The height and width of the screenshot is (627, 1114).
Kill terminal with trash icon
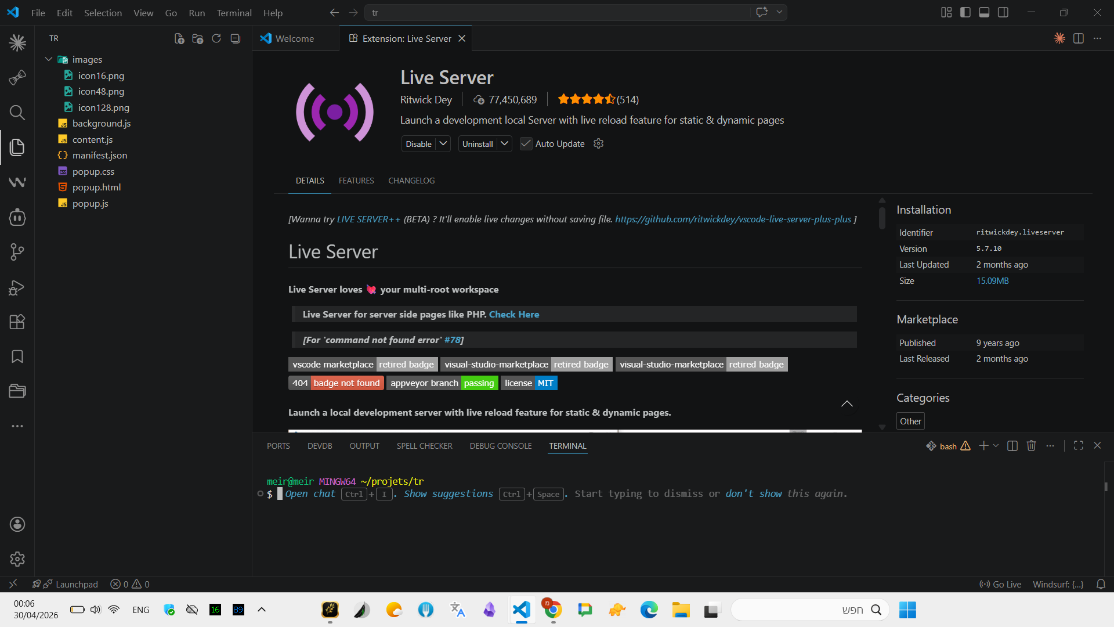click(1031, 446)
